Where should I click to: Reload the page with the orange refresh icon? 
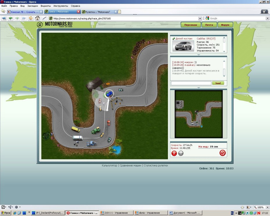tap(31, 18)
